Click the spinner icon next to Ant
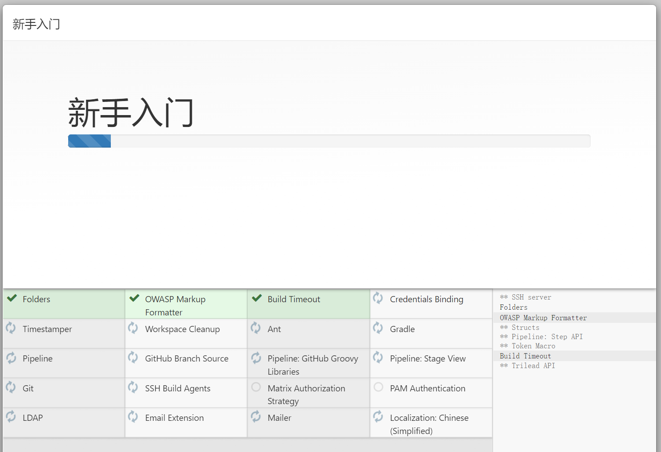 point(256,328)
